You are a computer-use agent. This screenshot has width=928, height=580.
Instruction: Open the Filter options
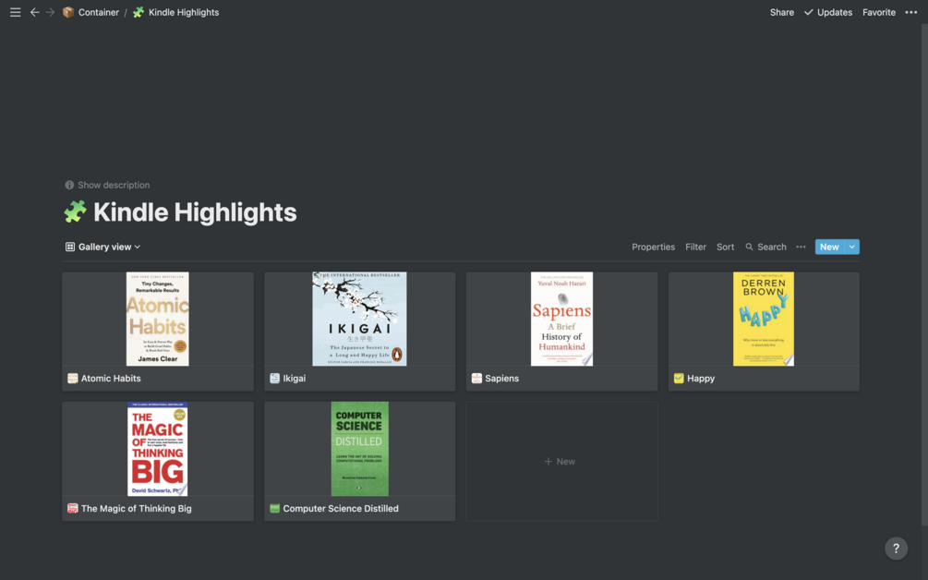(696, 247)
